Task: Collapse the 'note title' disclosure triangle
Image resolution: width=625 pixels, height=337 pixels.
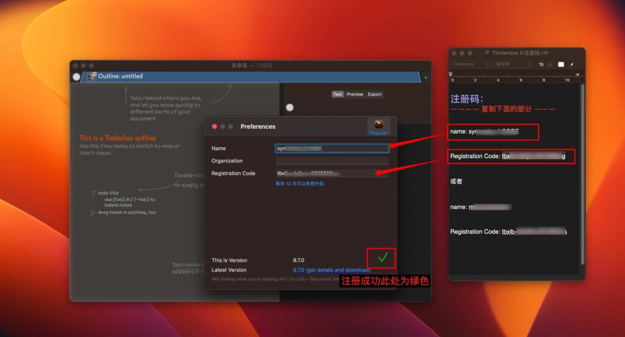Action: click(93, 193)
